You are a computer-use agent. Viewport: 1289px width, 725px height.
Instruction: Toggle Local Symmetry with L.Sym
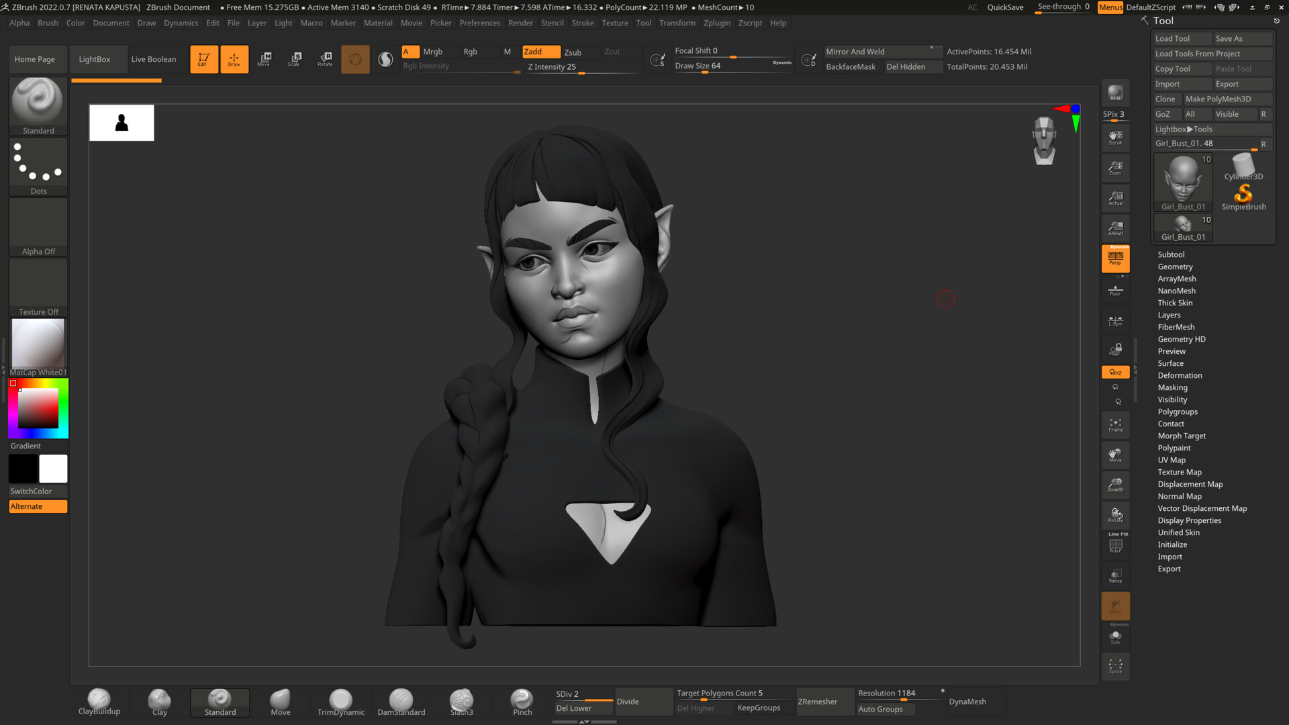[x=1115, y=320]
